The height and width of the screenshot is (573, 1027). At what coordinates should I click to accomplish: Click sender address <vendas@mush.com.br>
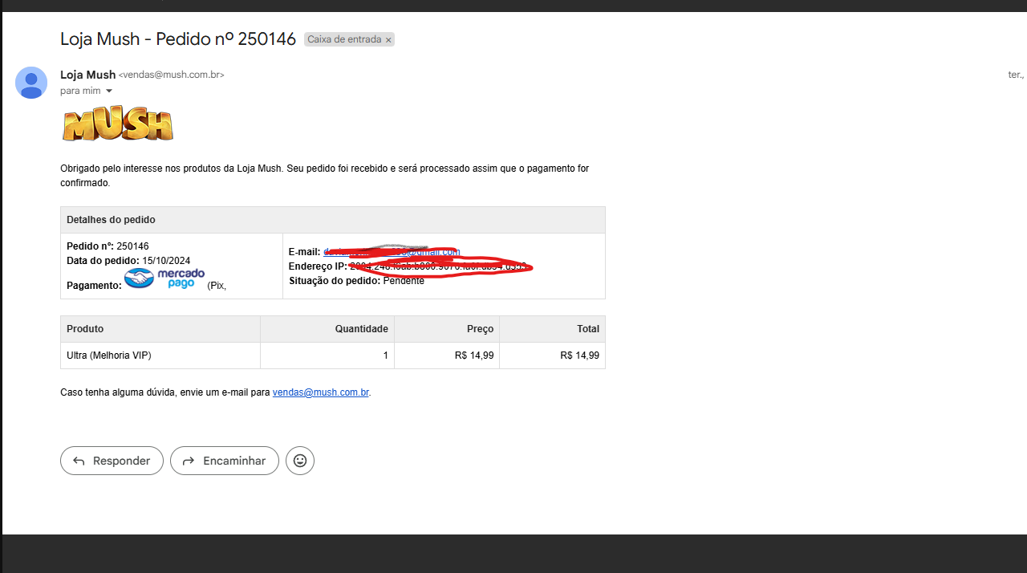point(172,75)
